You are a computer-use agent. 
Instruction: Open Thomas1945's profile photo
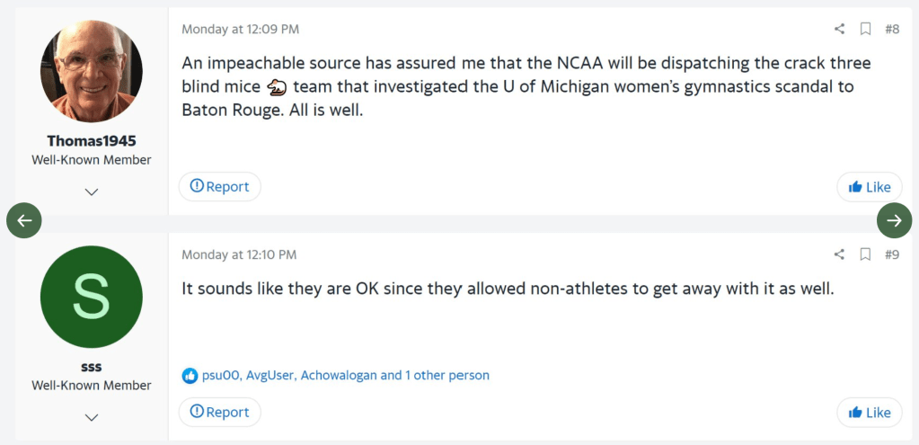(92, 71)
